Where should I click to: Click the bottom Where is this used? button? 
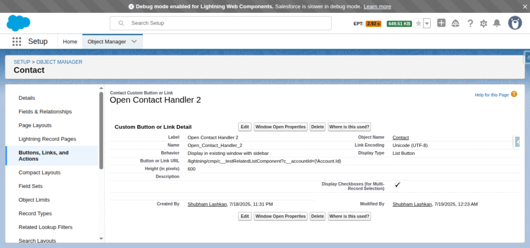pyautogui.click(x=349, y=216)
